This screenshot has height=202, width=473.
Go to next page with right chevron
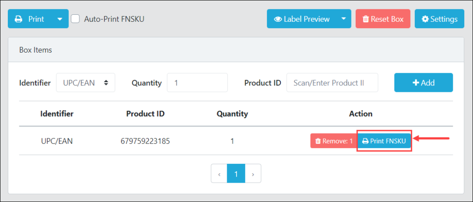253,174
